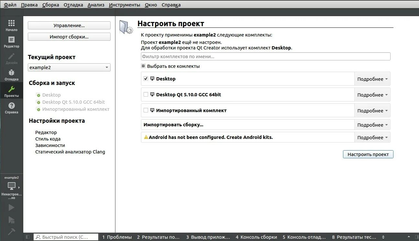This screenshot has height=241, width=419.
Task: Enable Desktop Qt 5.10.0 GCC 64bit checkbox
Action: 146,94
